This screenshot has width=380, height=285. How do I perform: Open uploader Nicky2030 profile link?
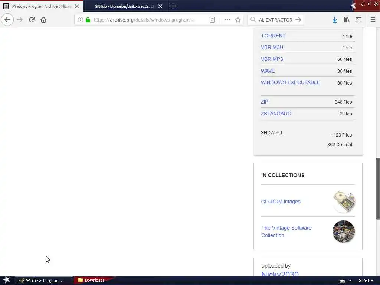[x=280, y=274]
